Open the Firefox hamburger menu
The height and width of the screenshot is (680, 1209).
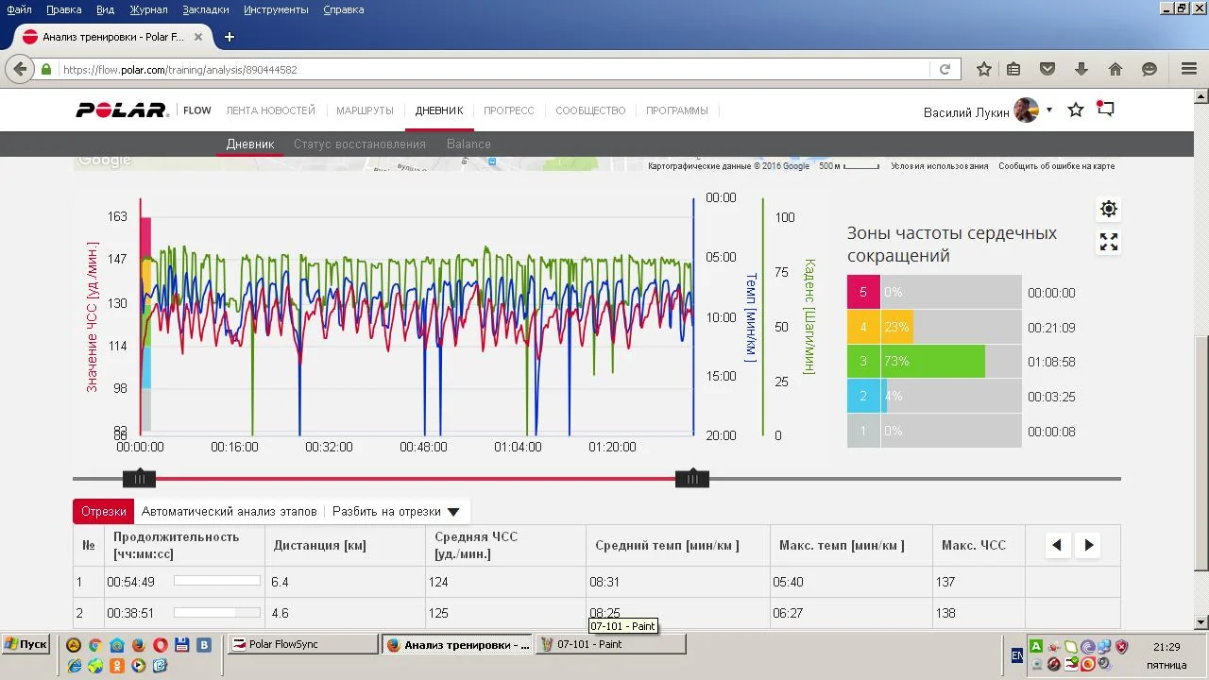1189,69
